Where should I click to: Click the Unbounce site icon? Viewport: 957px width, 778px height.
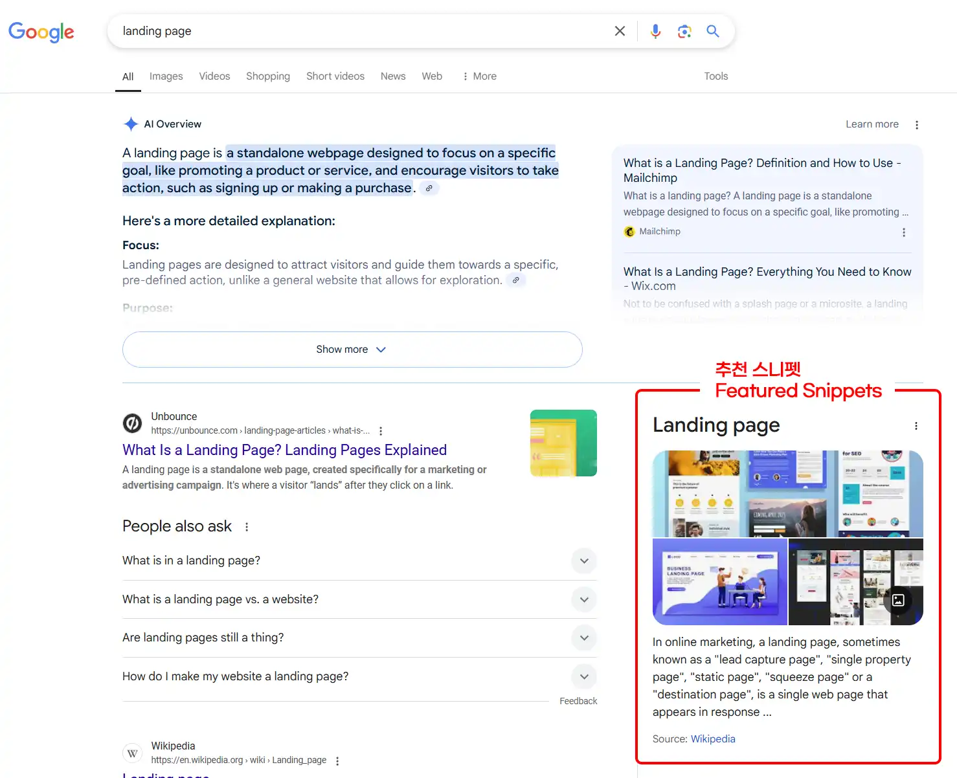[x=132, y=423]
